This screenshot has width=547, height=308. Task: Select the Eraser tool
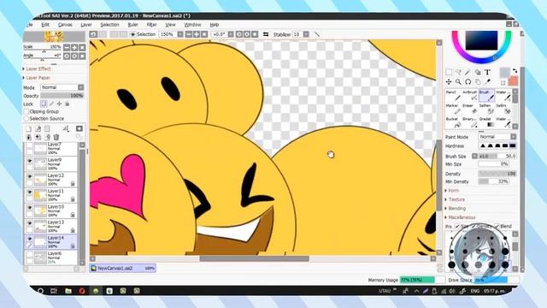pos(469,109)
